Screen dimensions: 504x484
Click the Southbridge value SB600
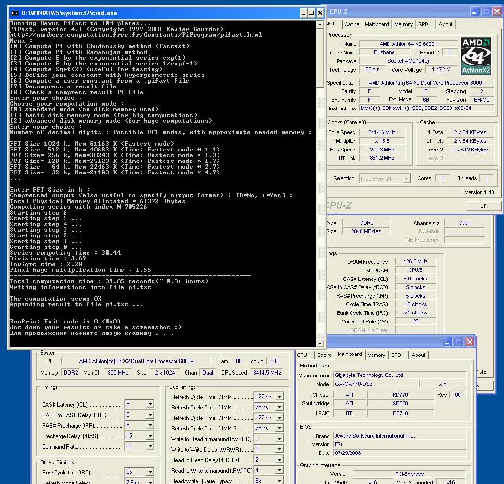click(x=400, y=403)
